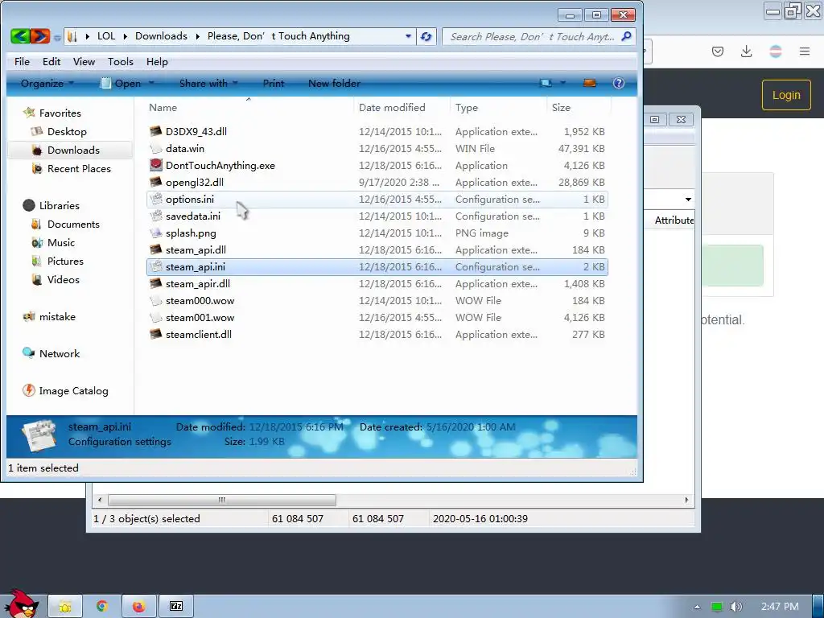This screenshot has width=824, height=618.
Task: Open the File menu
Action: tap(22, 61)
